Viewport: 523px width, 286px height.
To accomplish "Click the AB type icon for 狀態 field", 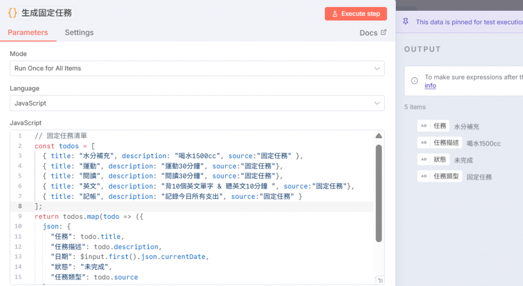I will point(423,159).
